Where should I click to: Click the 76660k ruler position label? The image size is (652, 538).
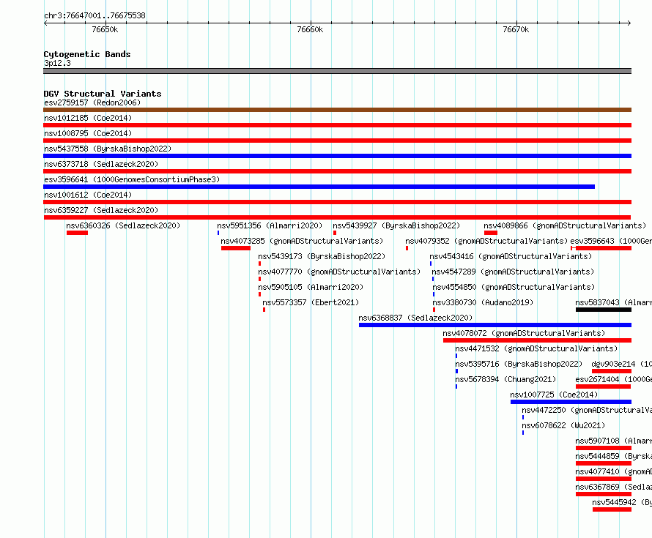310,29
